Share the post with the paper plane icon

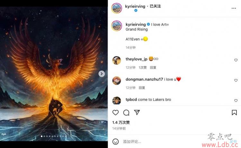137,112
